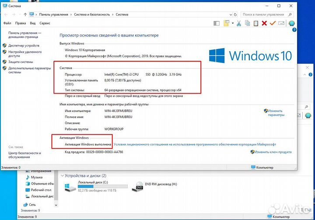Click the red X Delete toolbar icon

click(264, 23)
